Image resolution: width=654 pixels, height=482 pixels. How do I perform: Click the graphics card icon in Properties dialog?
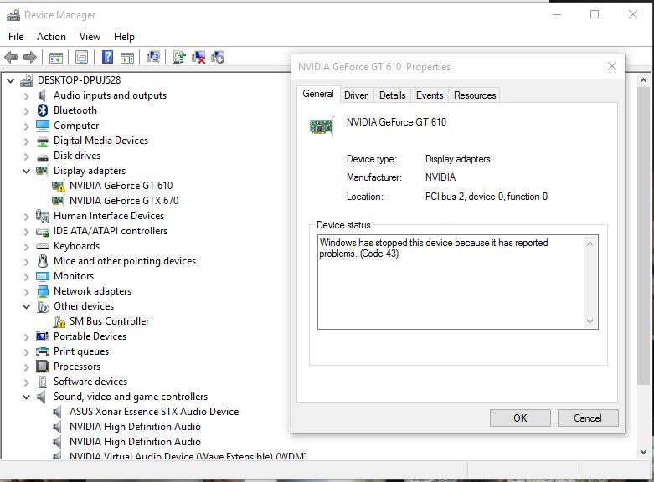tap(322, 126)
